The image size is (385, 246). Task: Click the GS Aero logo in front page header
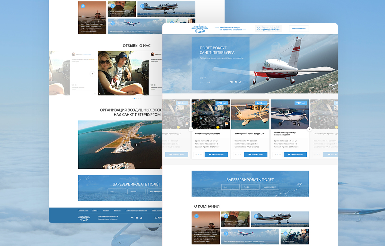coord(200,28)
